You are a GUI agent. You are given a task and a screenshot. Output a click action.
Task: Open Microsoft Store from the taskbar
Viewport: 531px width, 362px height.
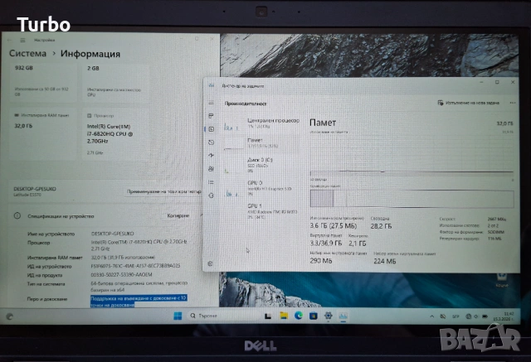coord(314,316)
